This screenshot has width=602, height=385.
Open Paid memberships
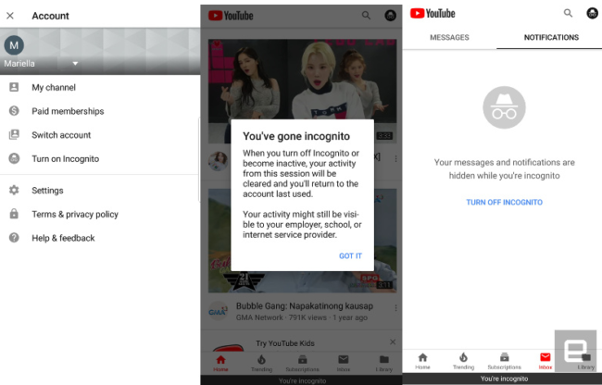coord(68,111)
